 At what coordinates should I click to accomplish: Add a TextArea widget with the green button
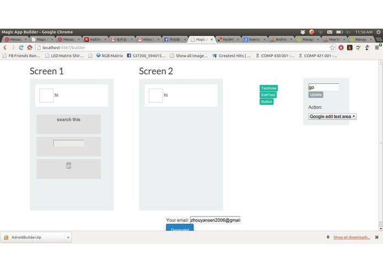click(268, 88)
